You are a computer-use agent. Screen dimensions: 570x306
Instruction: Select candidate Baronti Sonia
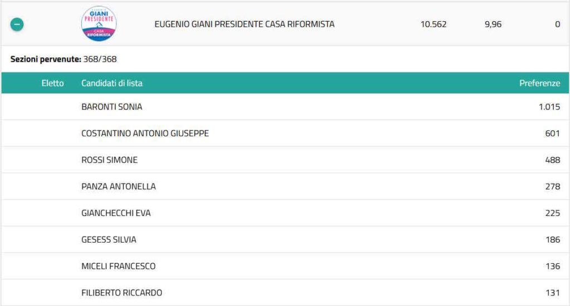(112, 107)
